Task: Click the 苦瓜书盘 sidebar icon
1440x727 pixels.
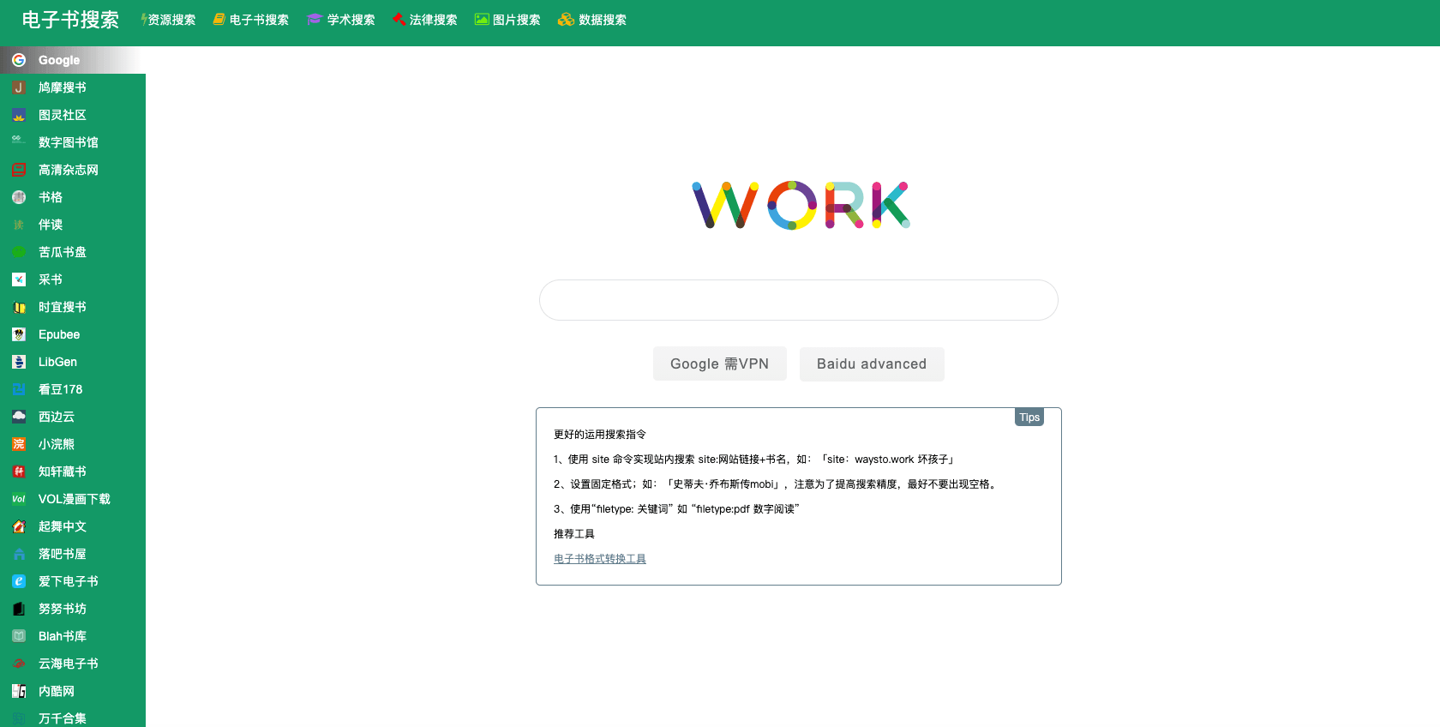Action: tap(19, 252)
